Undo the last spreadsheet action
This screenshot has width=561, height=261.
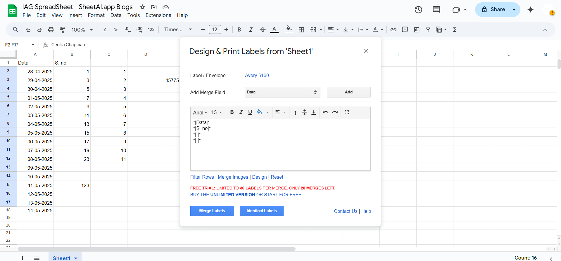pyautogui.click(x=28, y=29)
